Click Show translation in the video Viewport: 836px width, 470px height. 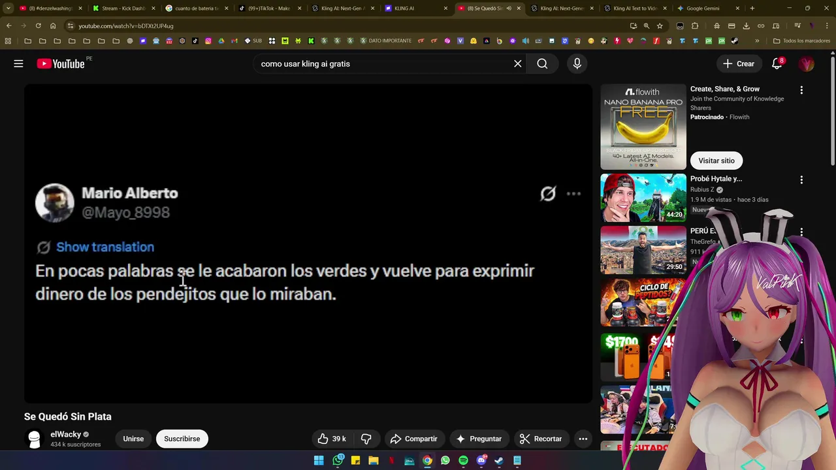pos(105,247)
